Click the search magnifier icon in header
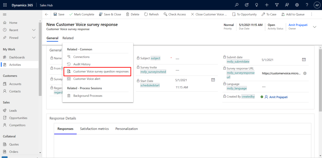Image resolution: width=322 pixels, height=158 pixels. pos(236,5)
